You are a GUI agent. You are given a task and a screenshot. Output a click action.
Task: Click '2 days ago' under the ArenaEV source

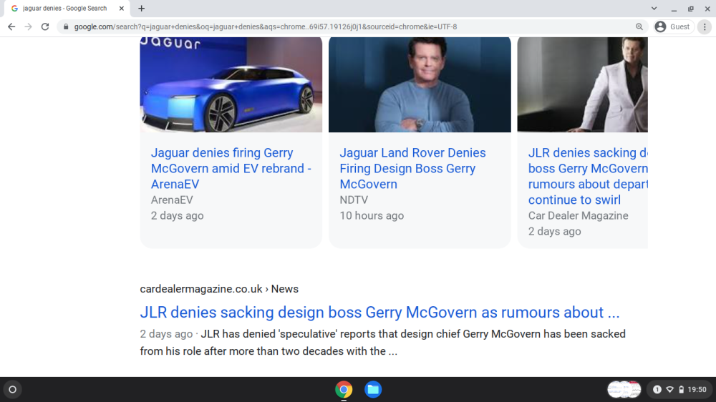pos(177,215)
